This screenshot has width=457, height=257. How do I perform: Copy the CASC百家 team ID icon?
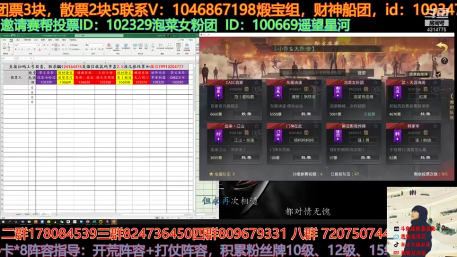click(x=247, y=89)
